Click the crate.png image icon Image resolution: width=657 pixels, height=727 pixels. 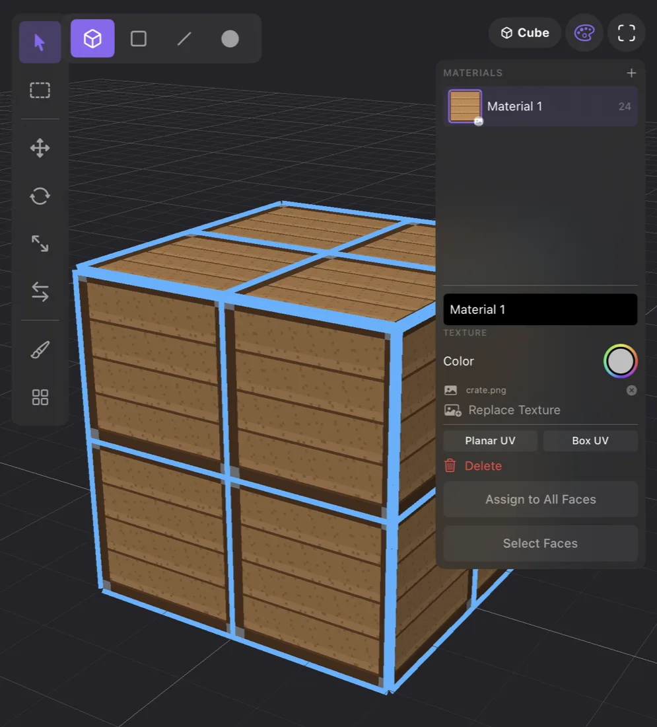click(450, 391)
